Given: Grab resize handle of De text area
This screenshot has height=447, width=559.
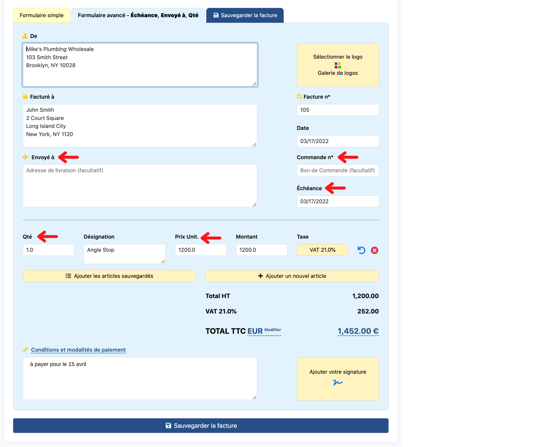Looking at the screenshot, I should tap(254, 84).
